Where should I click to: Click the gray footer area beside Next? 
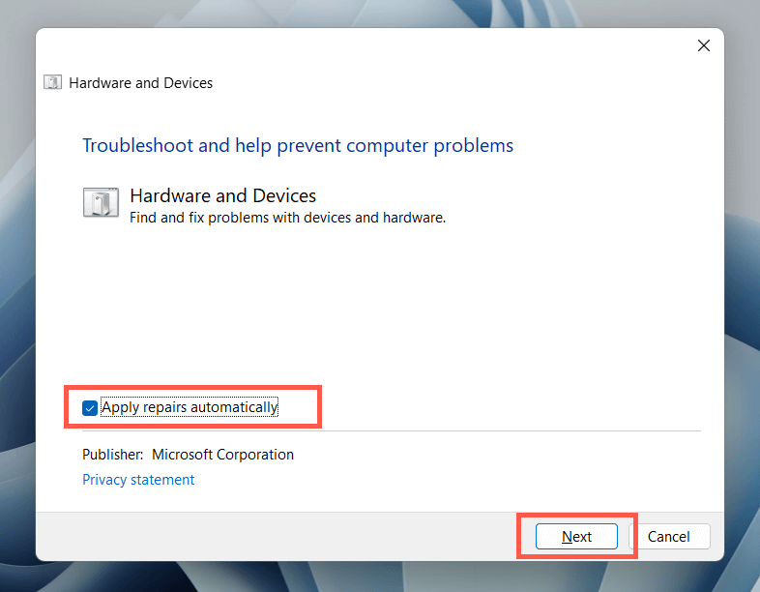pos(290,537)
